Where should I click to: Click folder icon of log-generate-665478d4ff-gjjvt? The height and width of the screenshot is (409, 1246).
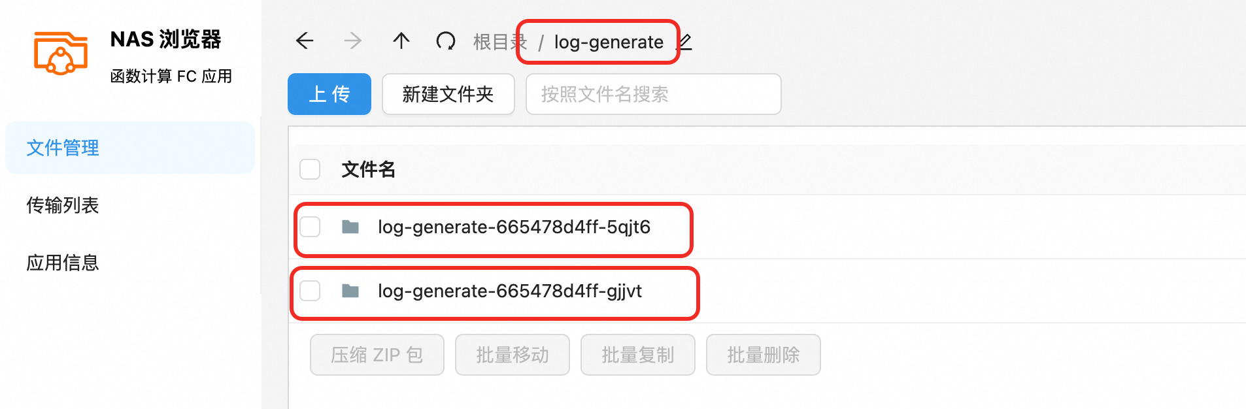click(x=350, y=291)
